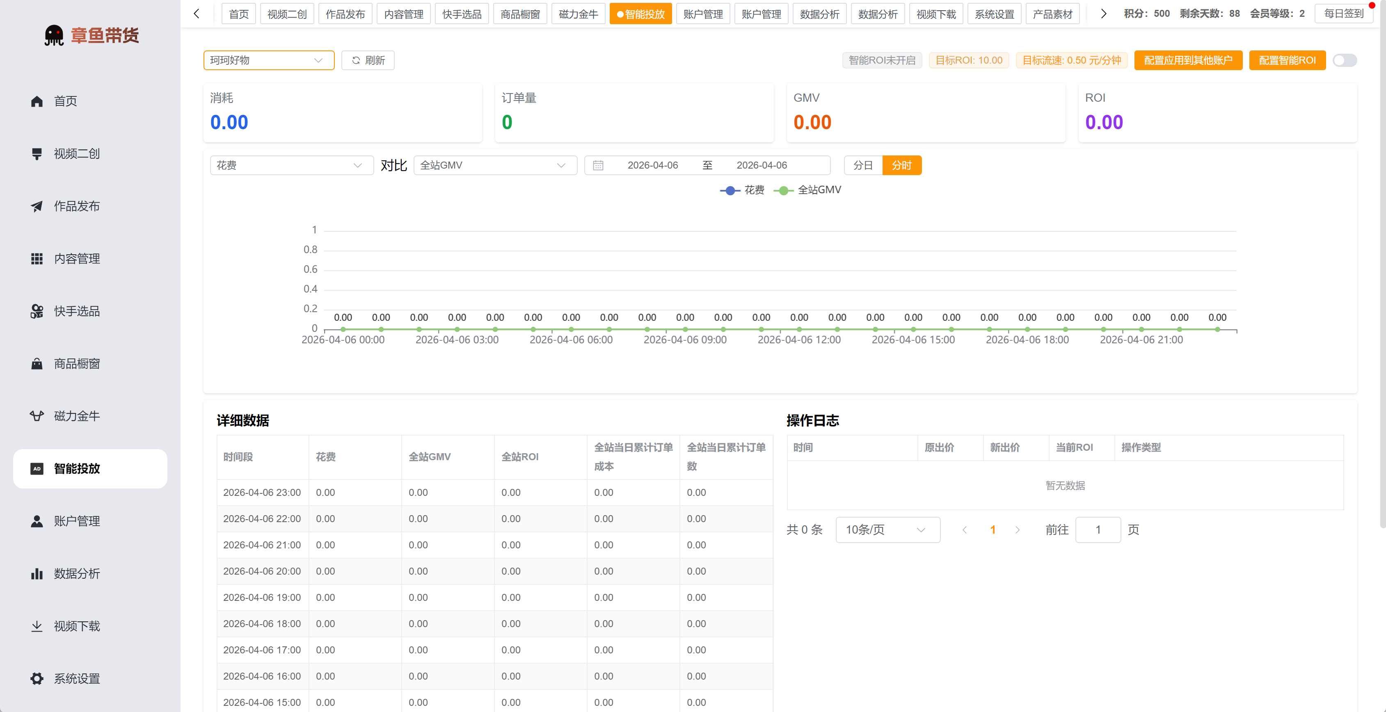
Task: Open the 磁力金牛 top tab
Action: [x=579, y=14]
